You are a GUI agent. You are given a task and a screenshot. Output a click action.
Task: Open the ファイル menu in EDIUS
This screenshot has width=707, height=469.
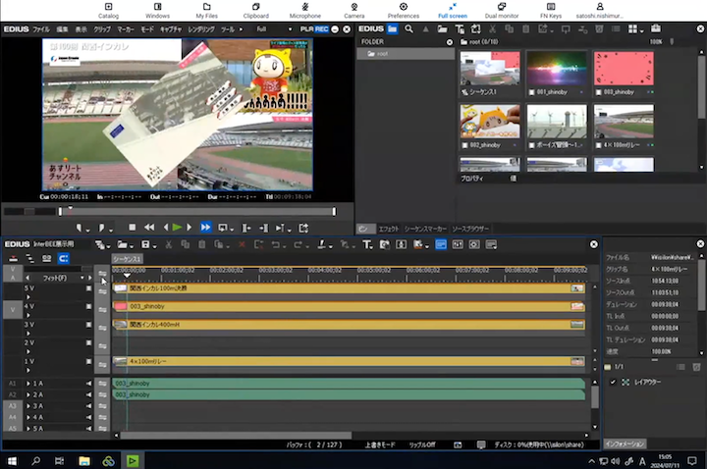[x=41, y=29]
